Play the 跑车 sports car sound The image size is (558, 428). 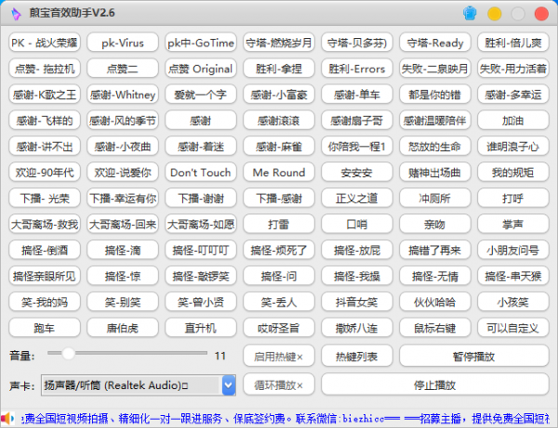pos(45,328)
